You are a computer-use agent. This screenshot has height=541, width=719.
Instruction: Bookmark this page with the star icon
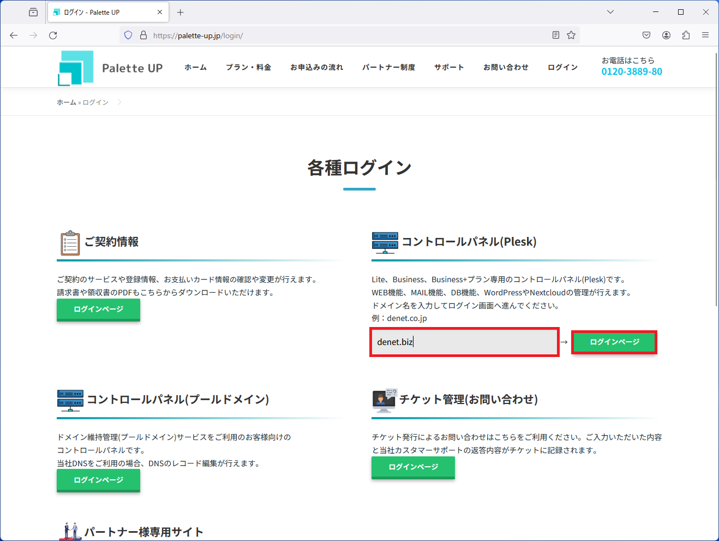coord(571,35)
